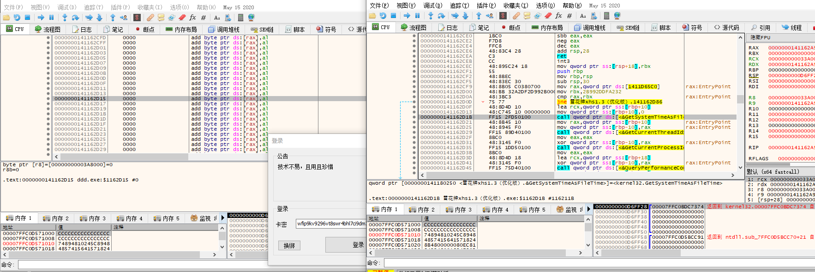Click Step Over icon in left debugger toolbar
The image size is (815, 272).
pyautogui.click(x=75, y=18)
